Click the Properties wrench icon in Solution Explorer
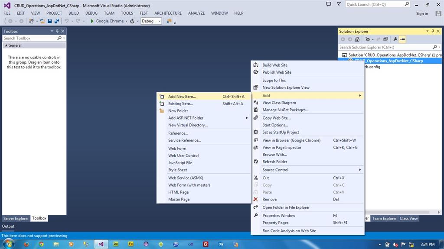Image resolution: width=444 pixels, height=249 pixels. pos(395,39)
